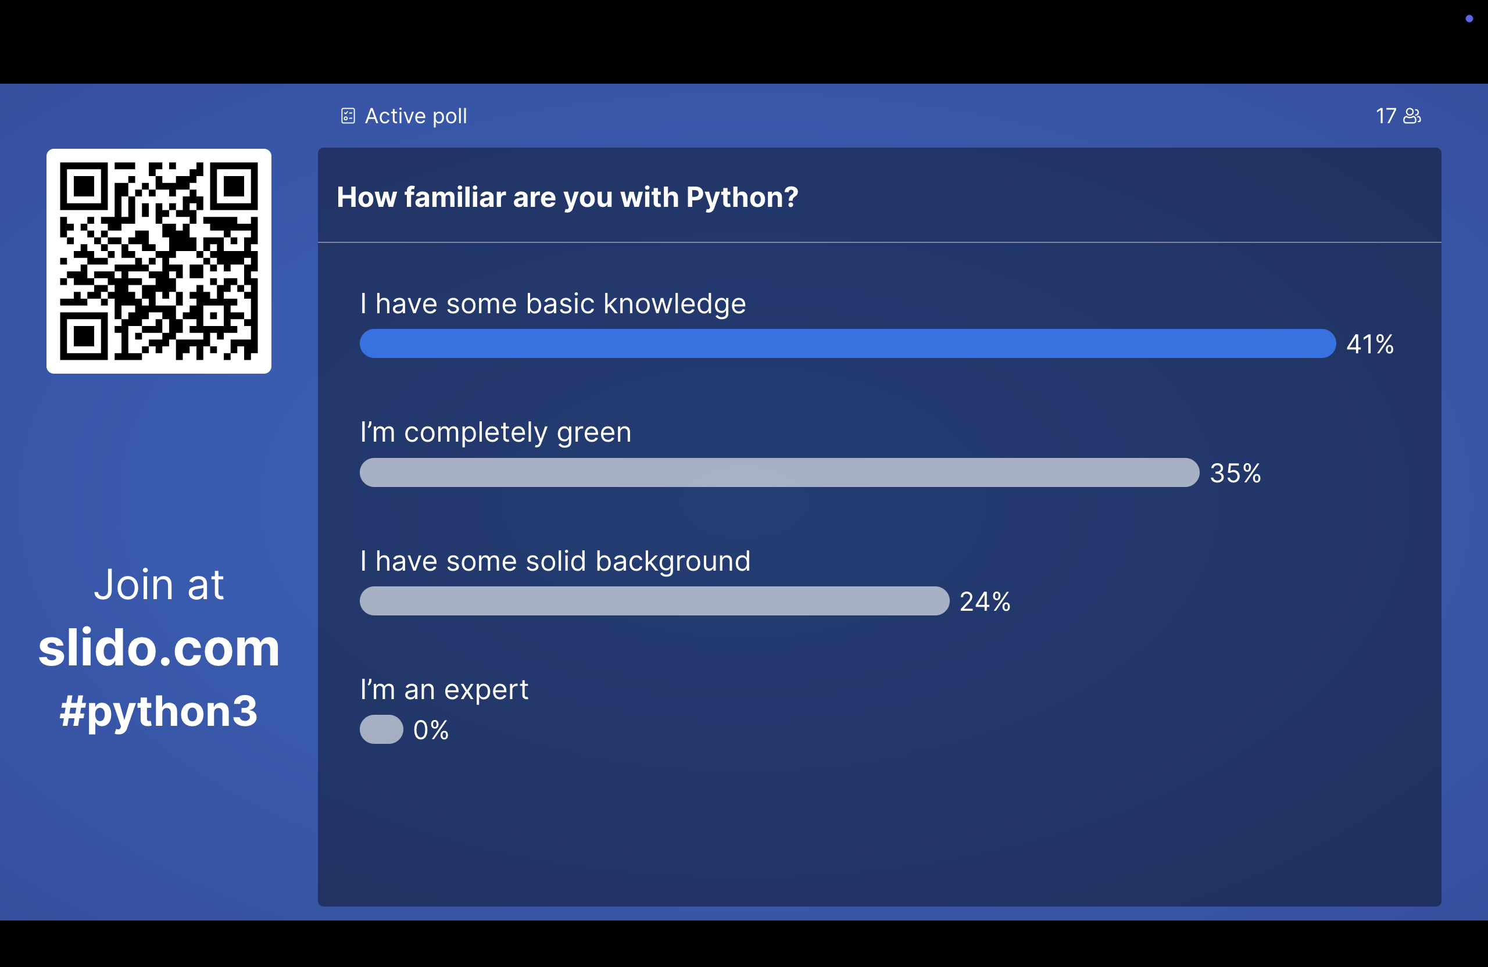The height and width of the screenshot is (967, 1488).
Task: Select option 'I have some basic knowledge'
Action: 553,304
